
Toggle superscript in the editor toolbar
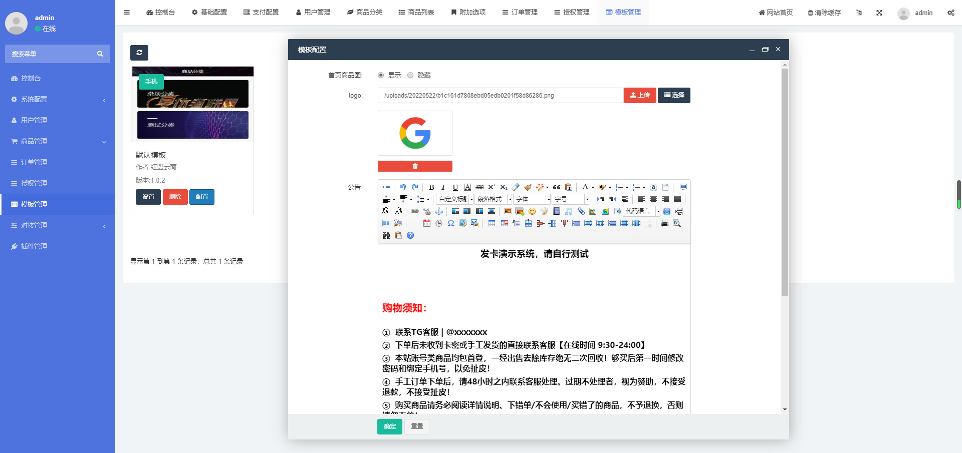[492, 187]
